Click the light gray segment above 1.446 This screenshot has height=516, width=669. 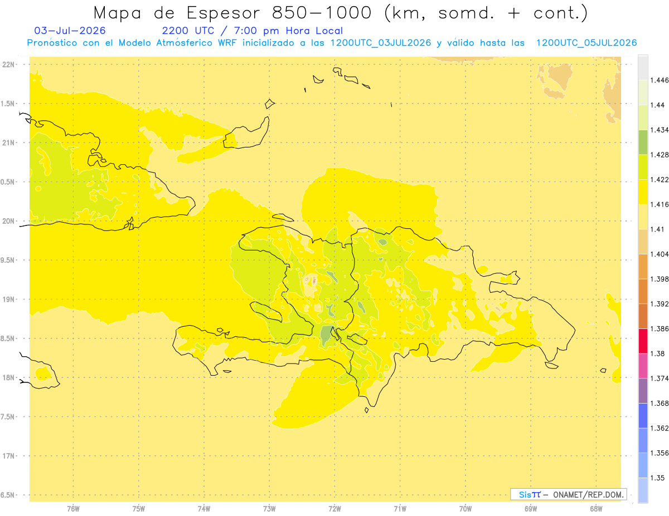[643, 67]
